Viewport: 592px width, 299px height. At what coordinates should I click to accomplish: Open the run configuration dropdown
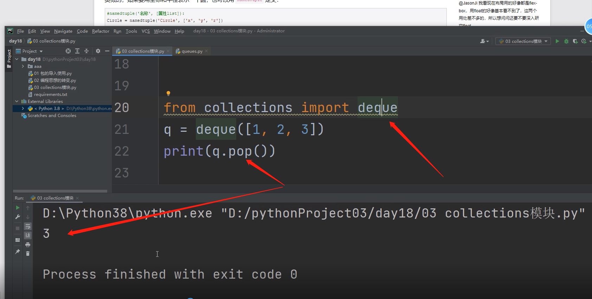(523, 41)
